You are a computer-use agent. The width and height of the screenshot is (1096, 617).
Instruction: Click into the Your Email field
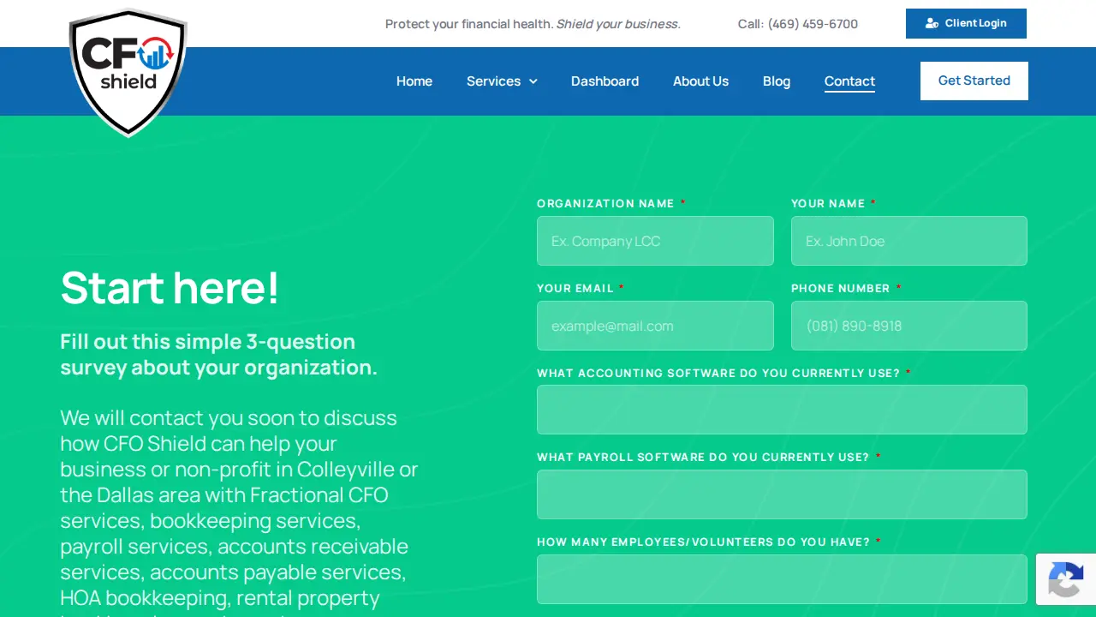pos(655,326)
